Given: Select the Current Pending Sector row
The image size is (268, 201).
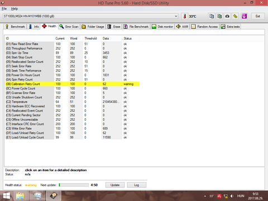Looking at the screenshot, I should [72, 115].
